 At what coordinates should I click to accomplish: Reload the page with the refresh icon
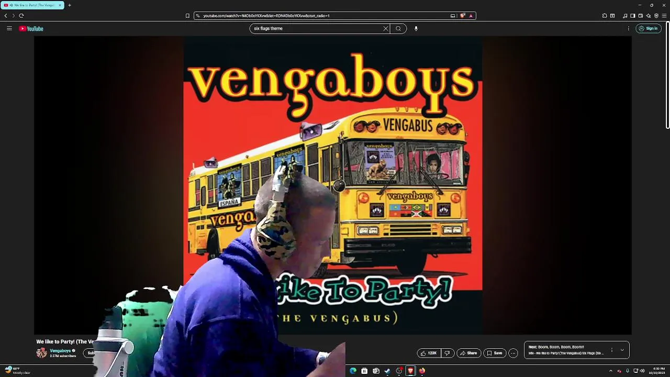(x=21, y=16)
